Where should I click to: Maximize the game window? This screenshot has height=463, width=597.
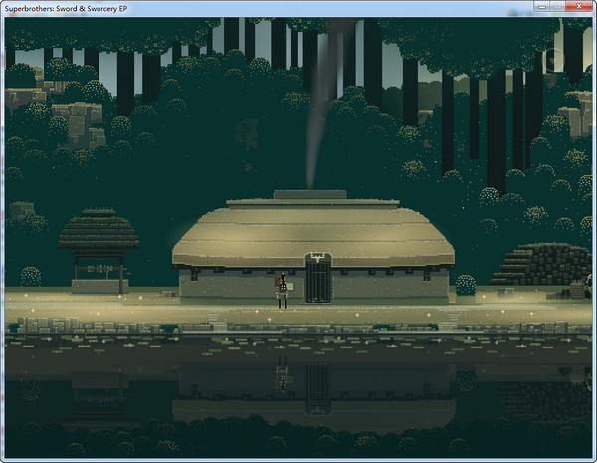[557, 6]
